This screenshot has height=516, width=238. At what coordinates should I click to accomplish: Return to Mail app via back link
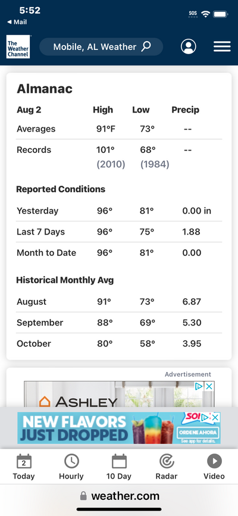point(17,23)
